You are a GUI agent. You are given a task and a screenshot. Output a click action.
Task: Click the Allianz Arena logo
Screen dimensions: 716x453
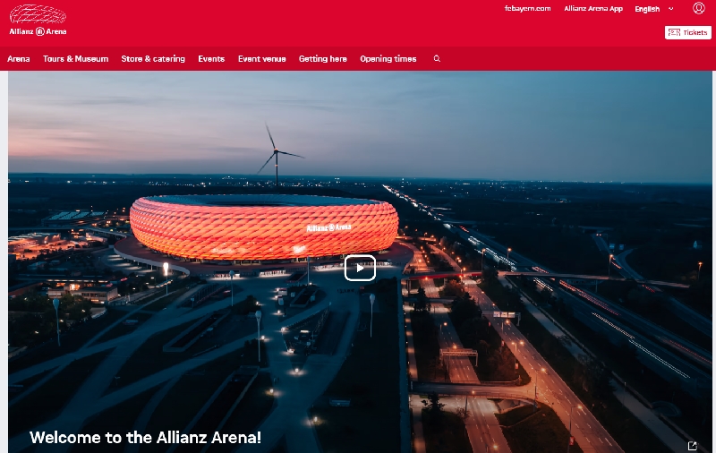pyautogui.click(x=38, y=20)
